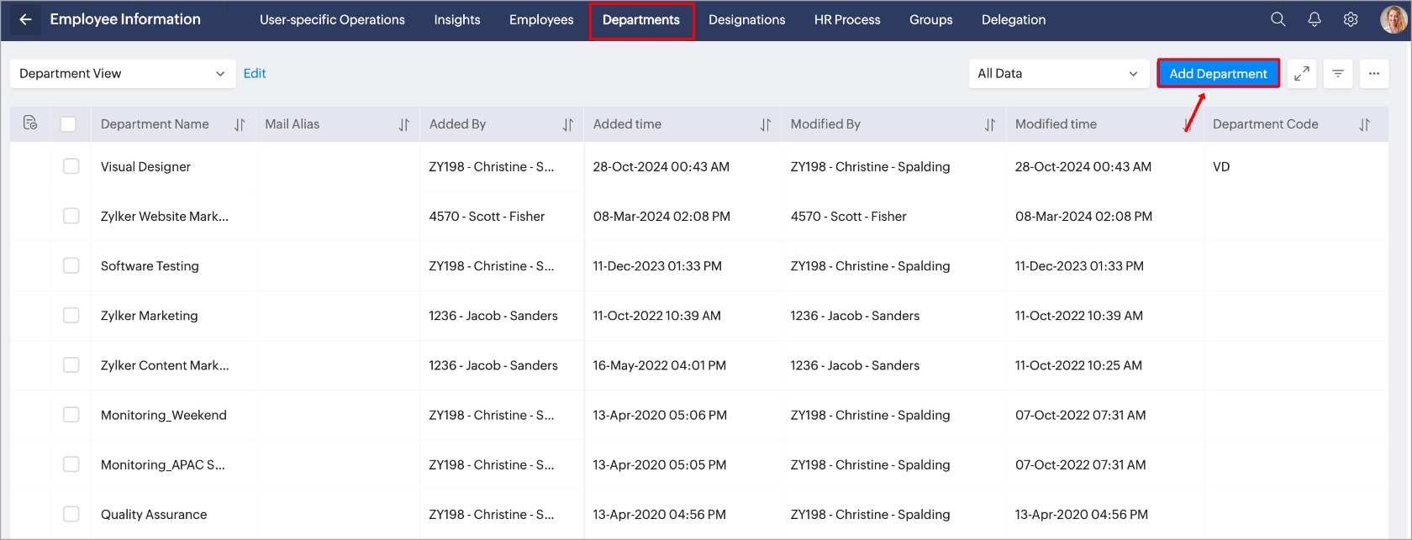Sort by Department Code column
The height and width of the screenshot is (540, 1412).
(1365, 124)
